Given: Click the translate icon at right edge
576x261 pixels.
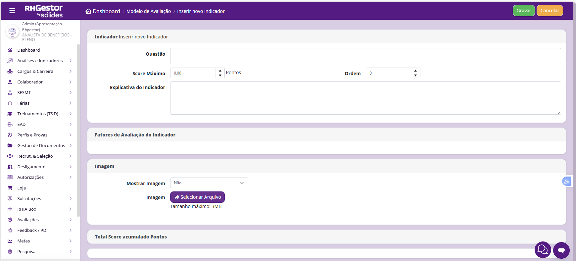Looking at the screenshot, I should click(567, 181).
